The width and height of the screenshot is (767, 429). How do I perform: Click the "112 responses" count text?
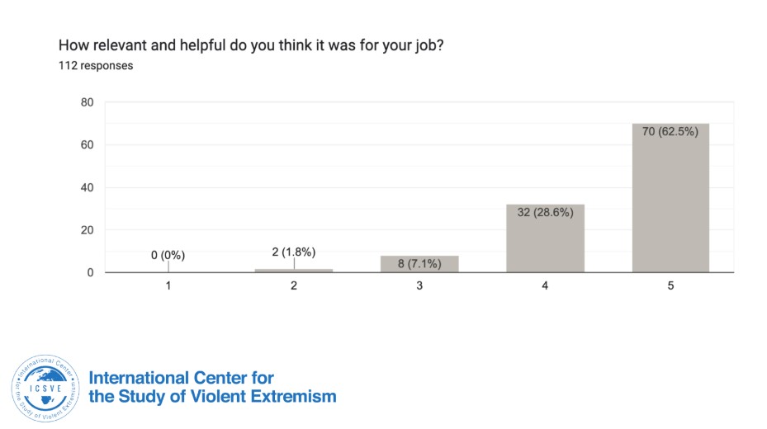[96, 66]
